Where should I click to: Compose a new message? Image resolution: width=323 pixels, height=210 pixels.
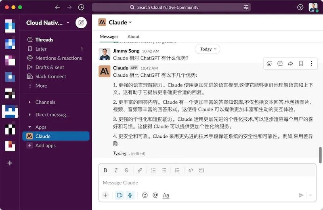(81, 23)
